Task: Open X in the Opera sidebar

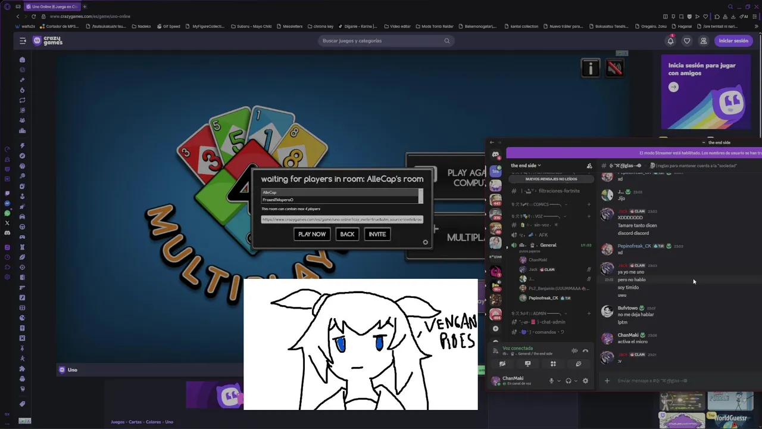Action: 7,223
